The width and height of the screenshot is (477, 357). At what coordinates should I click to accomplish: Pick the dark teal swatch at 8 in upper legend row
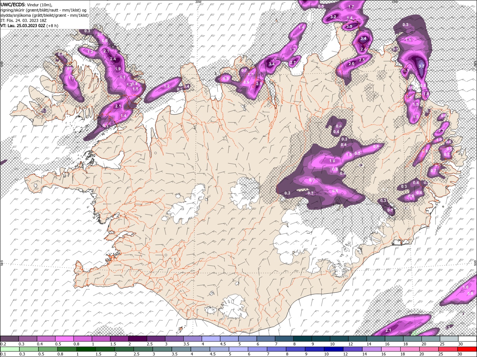(302, 339)
